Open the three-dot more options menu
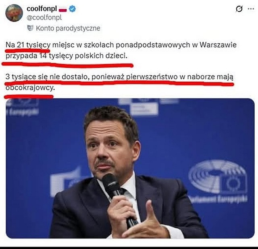 point(251,9)
